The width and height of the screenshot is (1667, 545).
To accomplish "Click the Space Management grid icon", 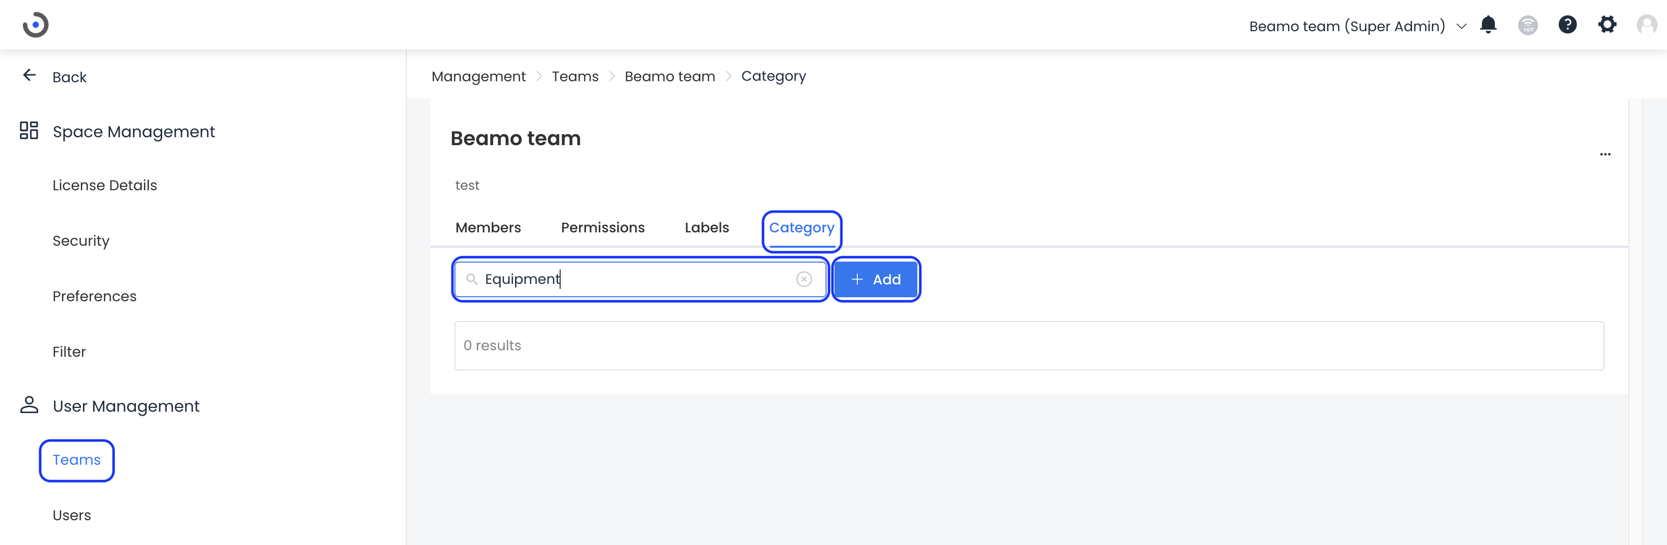I will click(x=29, y=131).
